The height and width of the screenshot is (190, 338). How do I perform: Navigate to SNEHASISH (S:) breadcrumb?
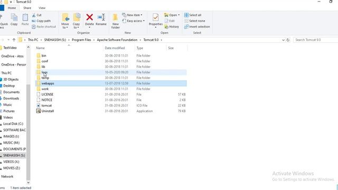[55, 40]
